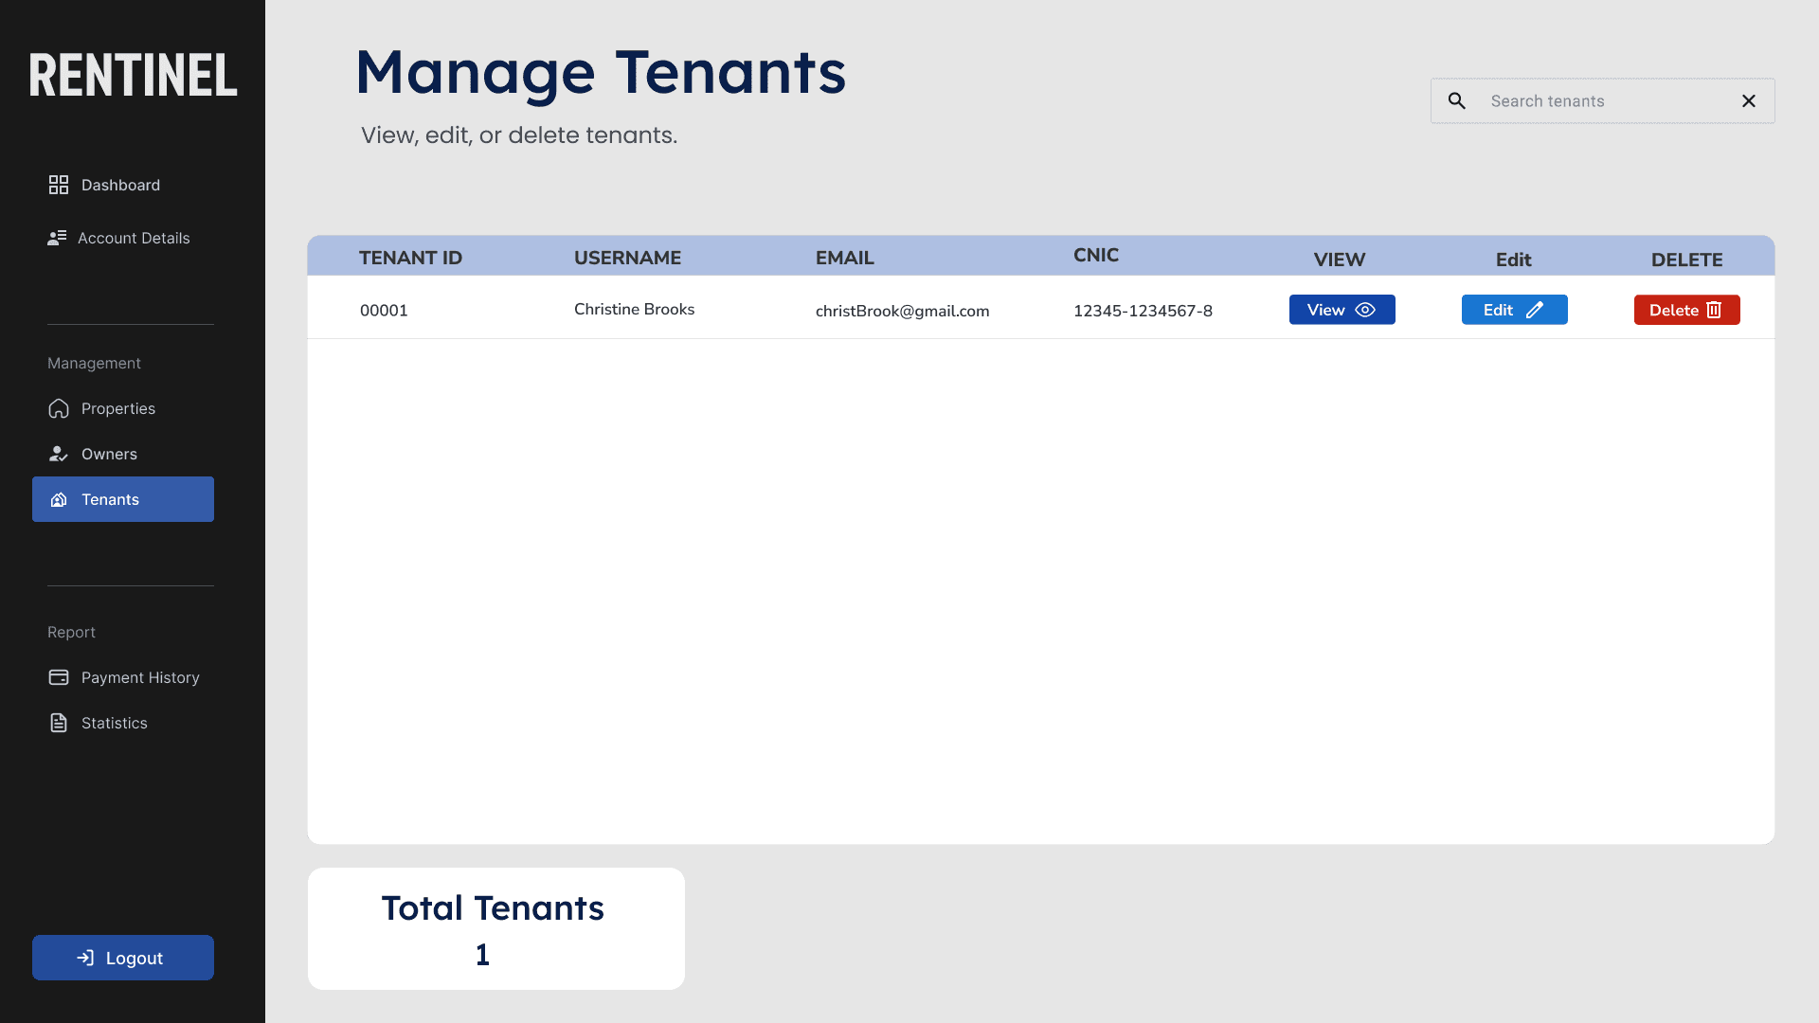View tenant 00001 details
1819x1023 pixels.
pyautogui.click(x=1342, y=310)
